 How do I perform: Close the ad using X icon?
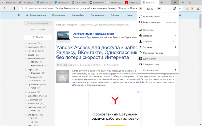140,92
